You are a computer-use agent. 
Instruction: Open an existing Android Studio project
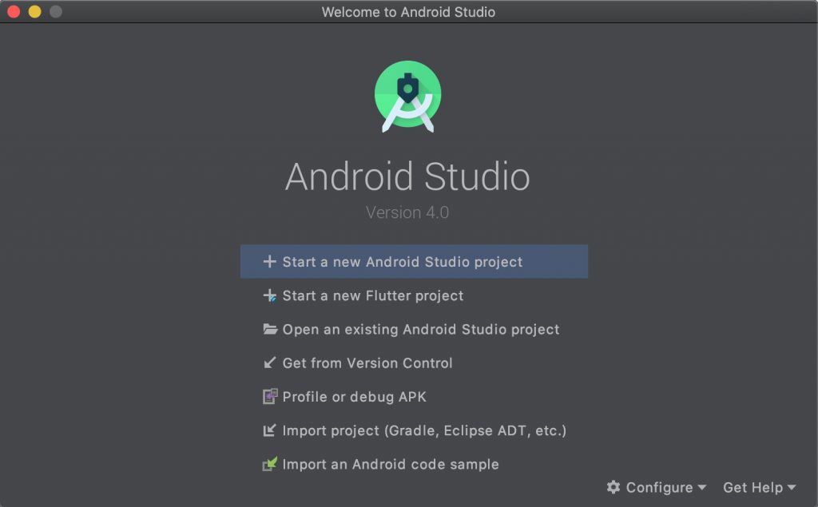click(x=414, y=329)
